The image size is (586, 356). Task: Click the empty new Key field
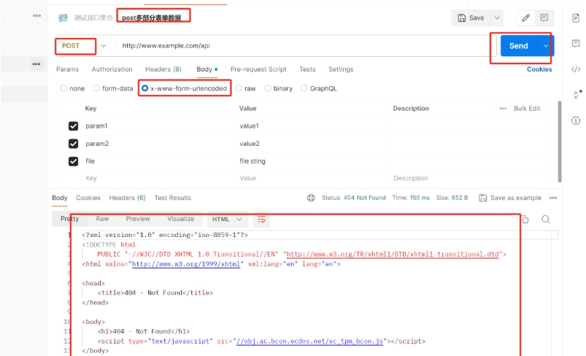(158, 178)
